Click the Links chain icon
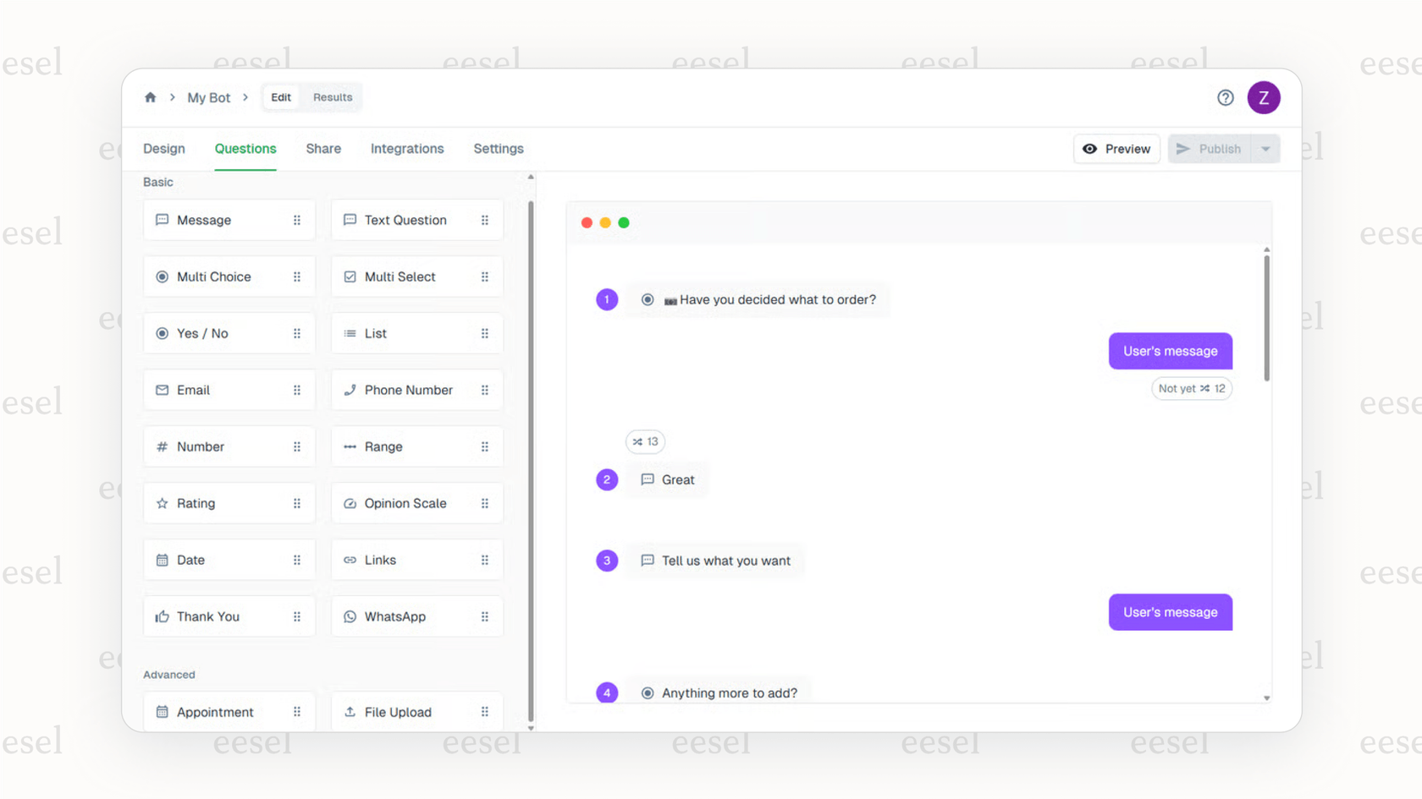Screen dimensions: 1422x799 point(350,560)
